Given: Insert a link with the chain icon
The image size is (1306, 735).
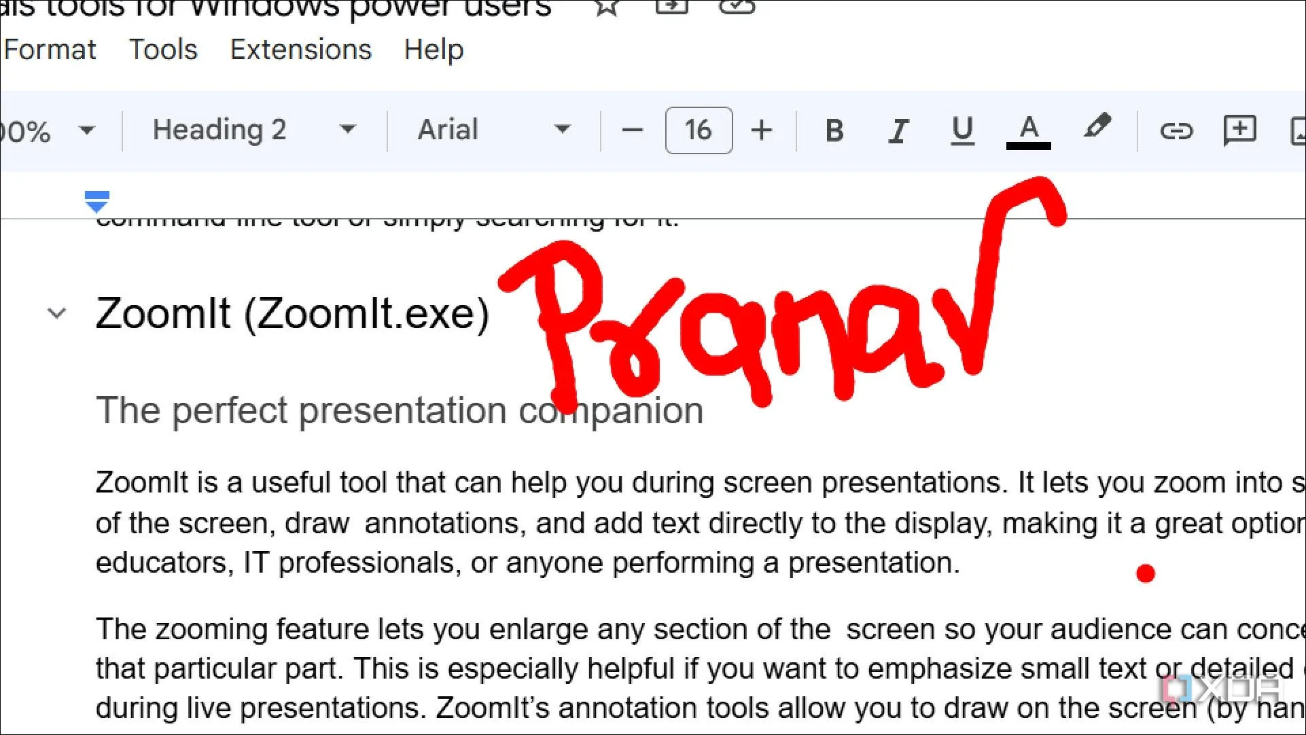Looking at the screenshot, I should point(1176,130).
